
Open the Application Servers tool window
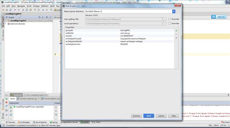[x=69, y=122]
